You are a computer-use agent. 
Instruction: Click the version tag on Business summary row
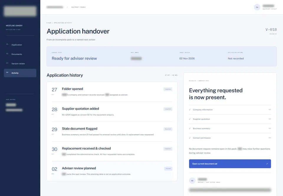click(x=270, y=128)
